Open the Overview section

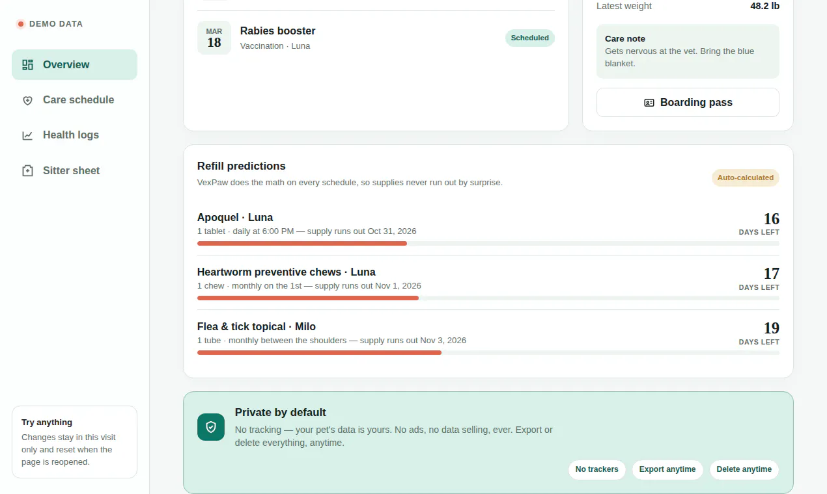74,64
